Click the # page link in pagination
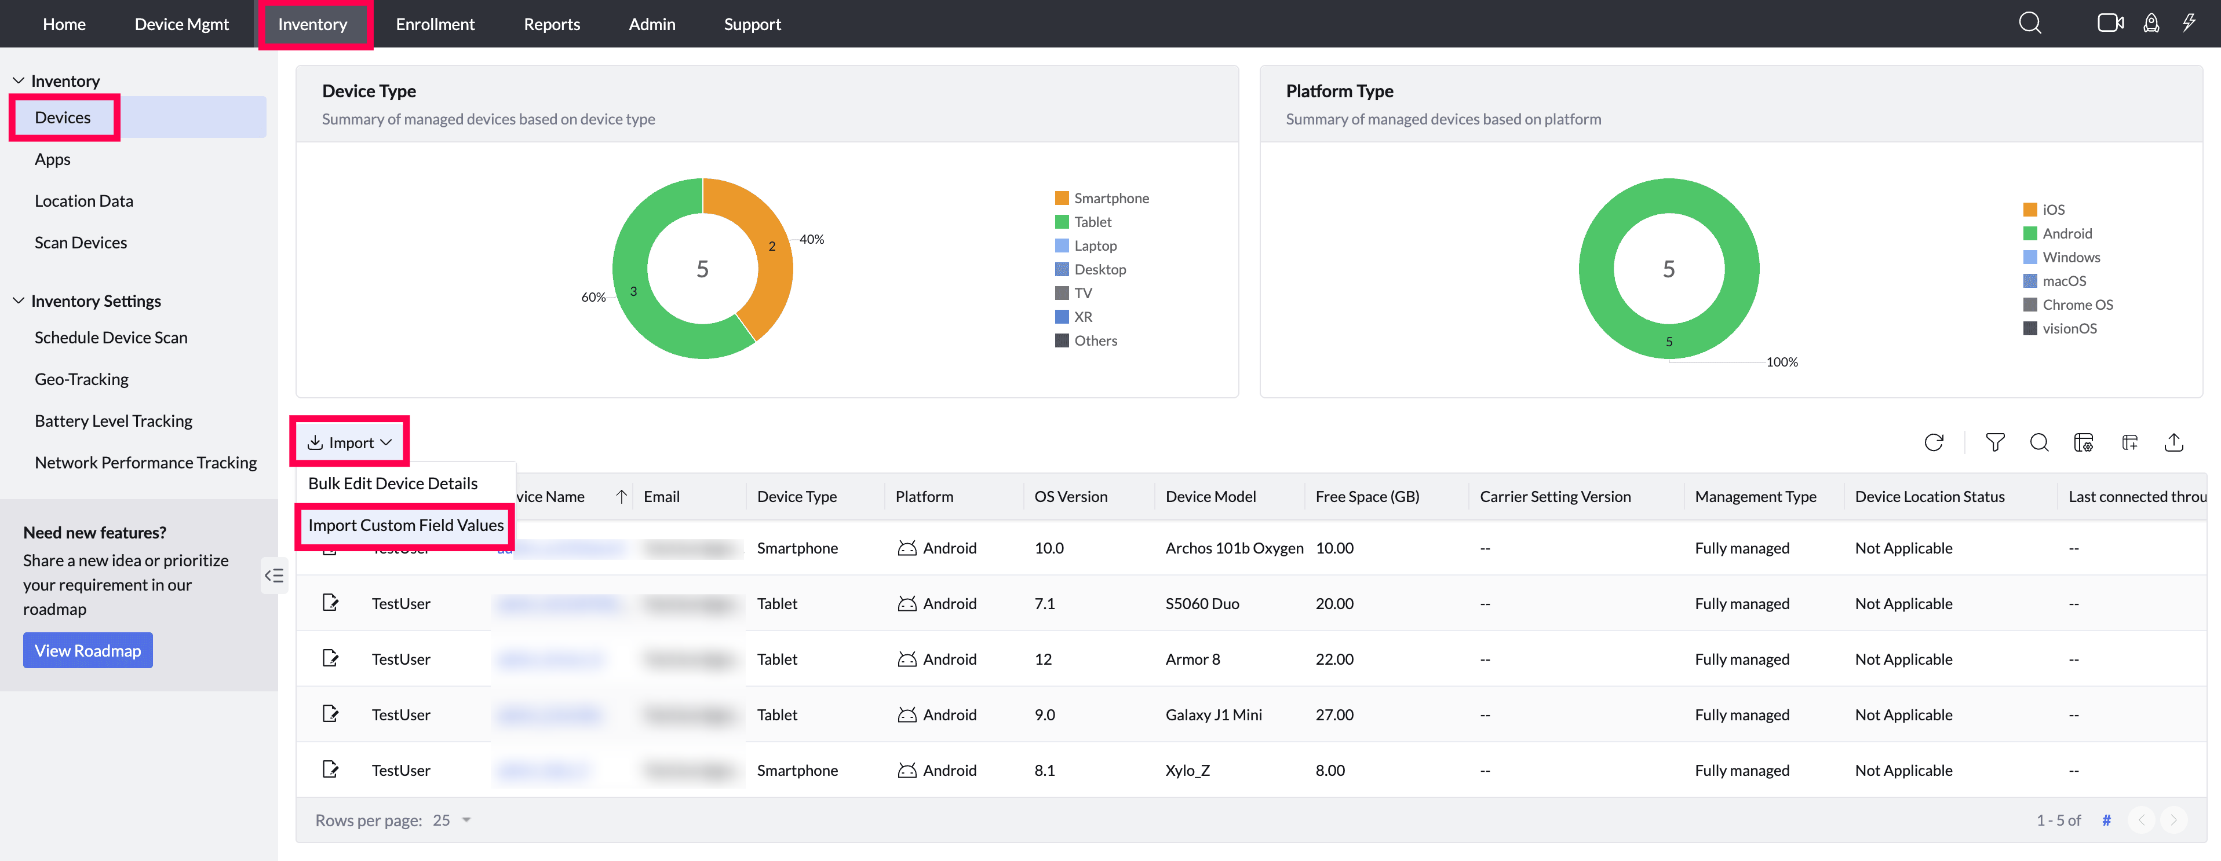This screenshot has height=861, width=2221. click(2106, 820)
